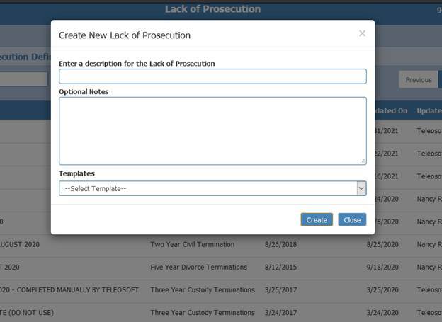Click the Close button in the dialog footer
This screenshot has height=322, width=442.
tap(352, 219)
